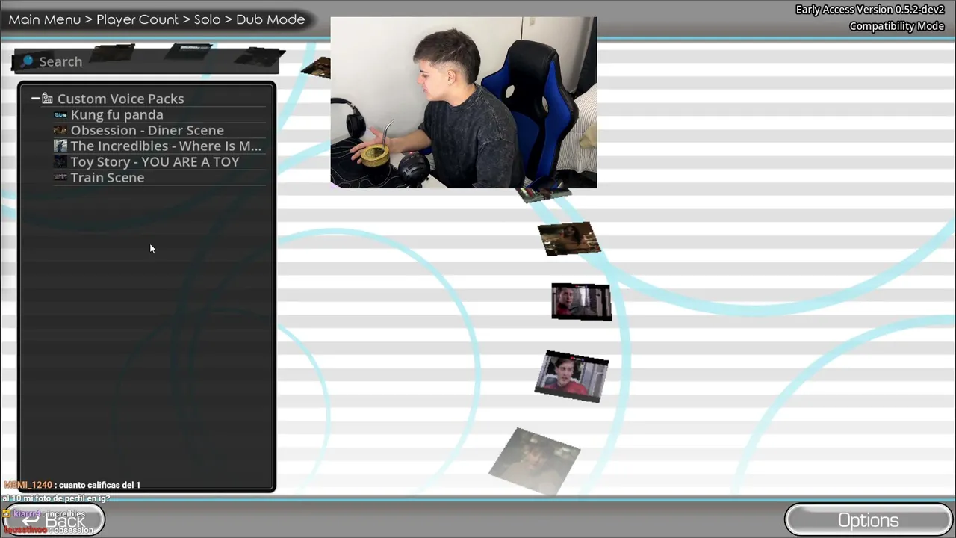Click the Early Access Version 0.5.2-dev2 text

(x=870, y=10)
